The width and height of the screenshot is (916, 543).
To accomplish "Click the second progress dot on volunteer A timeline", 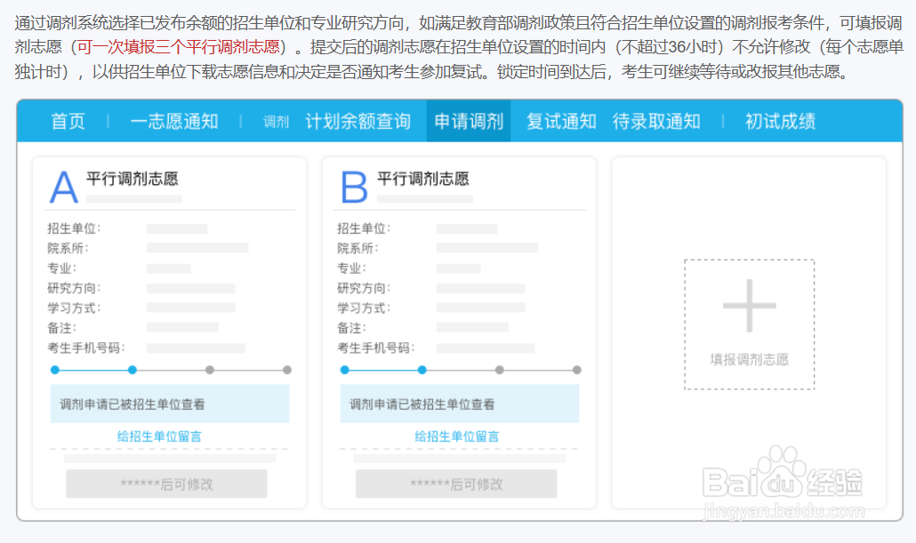I will point(133,369).
